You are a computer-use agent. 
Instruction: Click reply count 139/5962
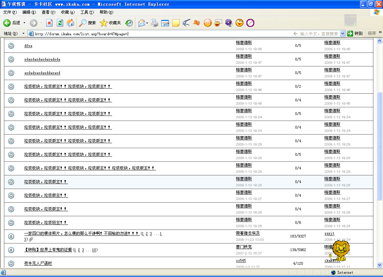[x=298, y=250]
